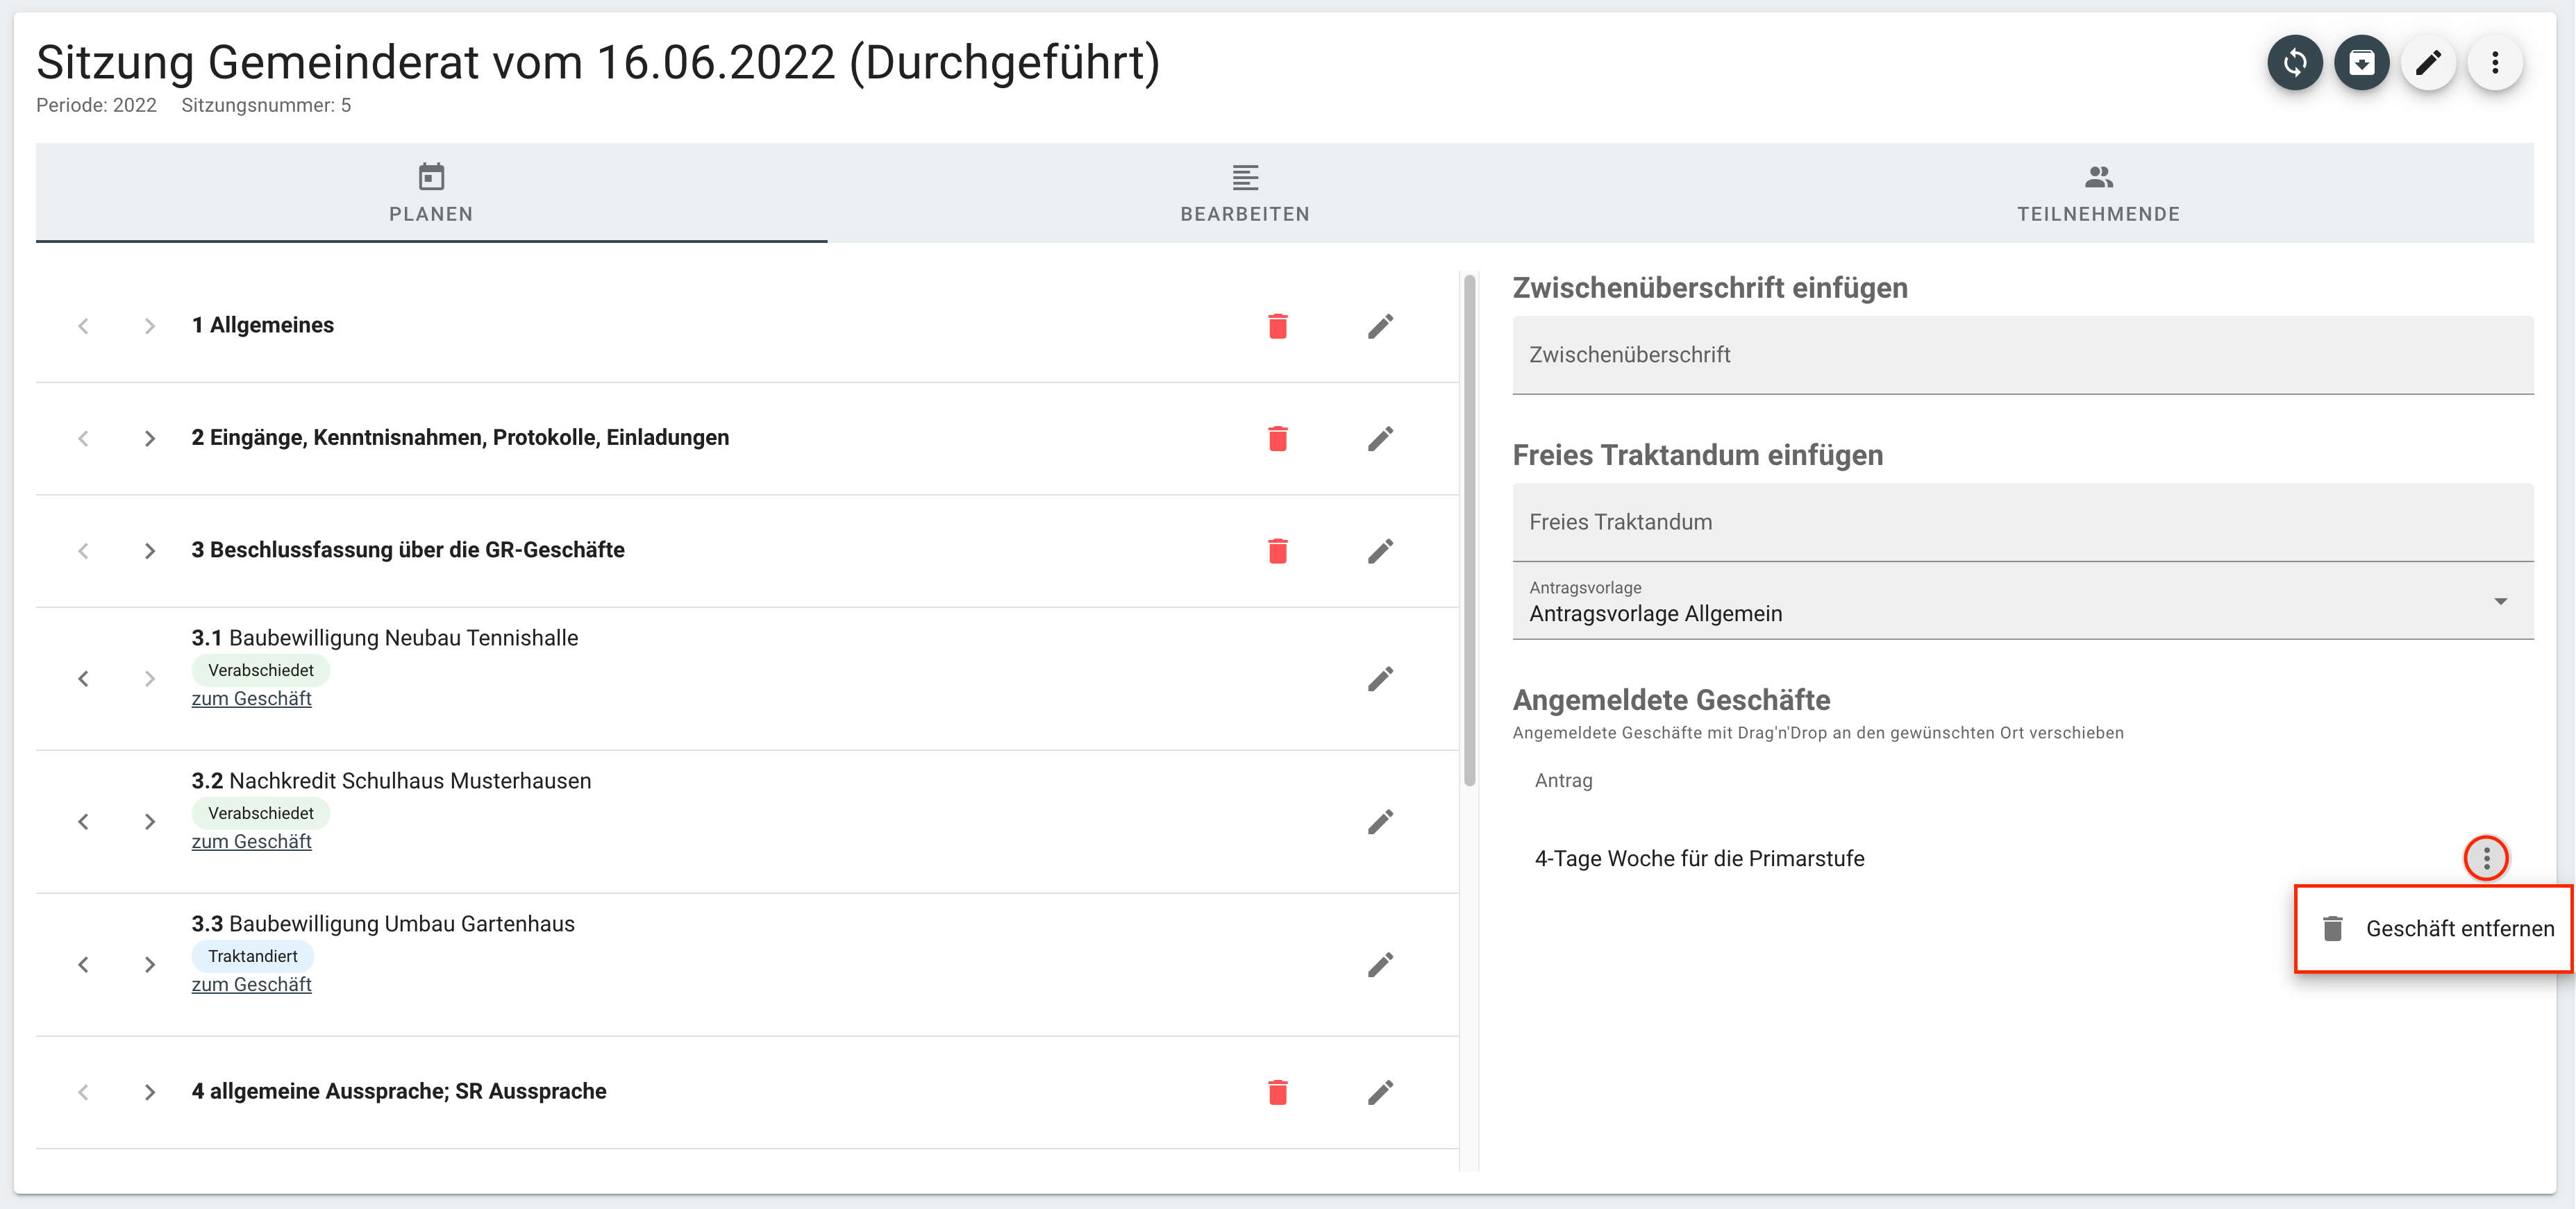Remove '3 Beschlussfassung' via trash icon

click(x=1277, y=550)
